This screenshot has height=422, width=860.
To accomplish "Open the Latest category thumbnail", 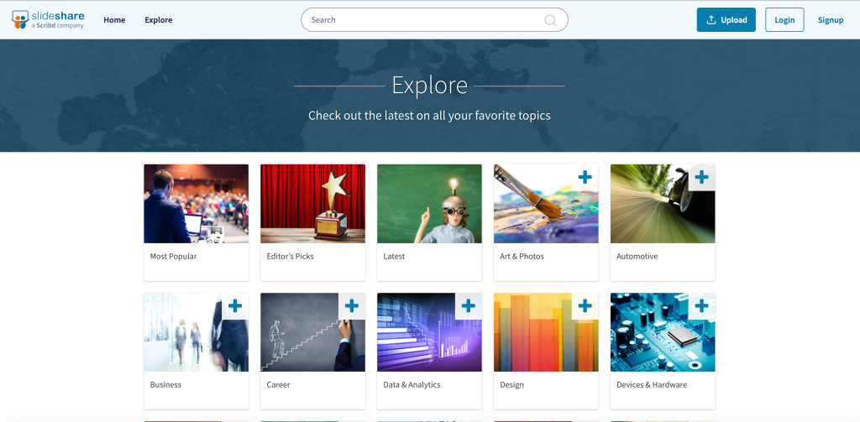I will 429,204.
